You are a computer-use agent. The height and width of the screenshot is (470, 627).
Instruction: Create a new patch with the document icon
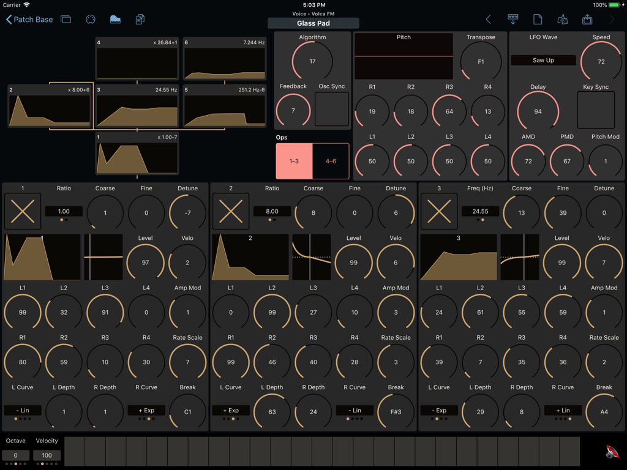538,20
